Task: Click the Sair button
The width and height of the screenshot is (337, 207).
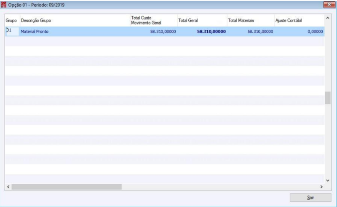Action: click(310, 198)
